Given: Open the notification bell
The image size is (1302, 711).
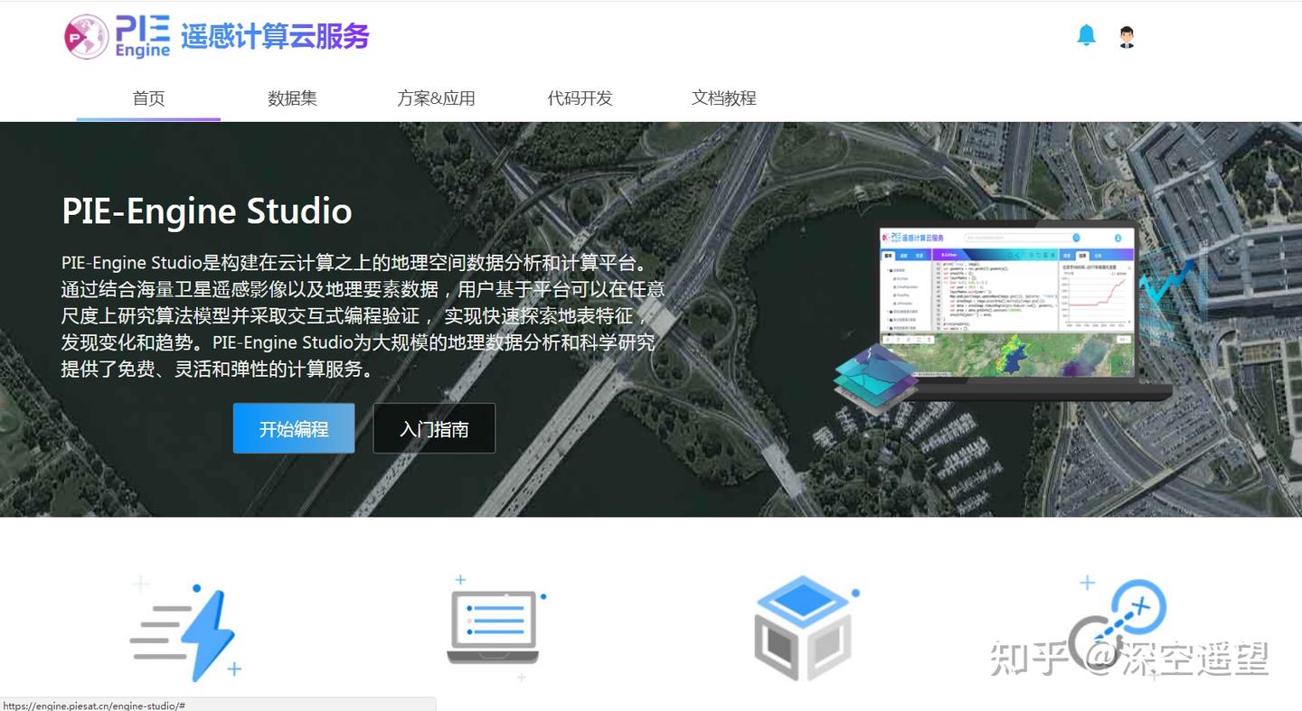Looking at the screenshot, I should [1086, 34].
